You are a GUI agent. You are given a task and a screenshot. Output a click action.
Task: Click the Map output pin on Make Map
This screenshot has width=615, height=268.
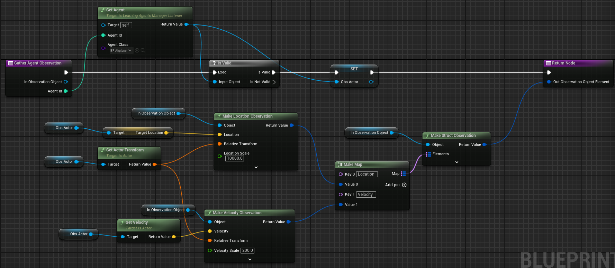tap(403, 174)
